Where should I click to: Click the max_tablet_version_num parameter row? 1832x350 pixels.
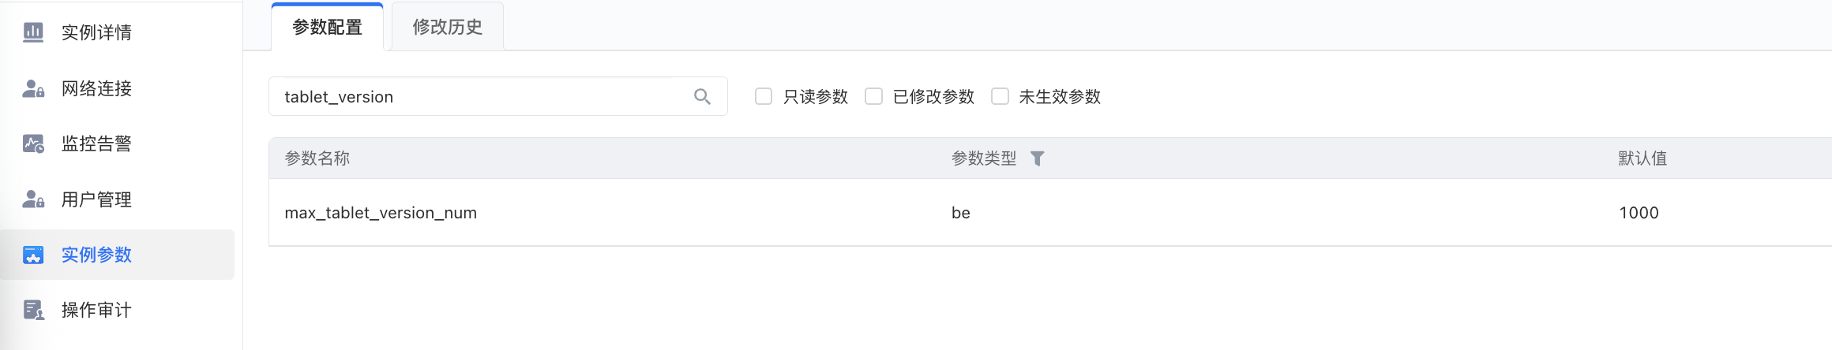click(x=381, y=213)
